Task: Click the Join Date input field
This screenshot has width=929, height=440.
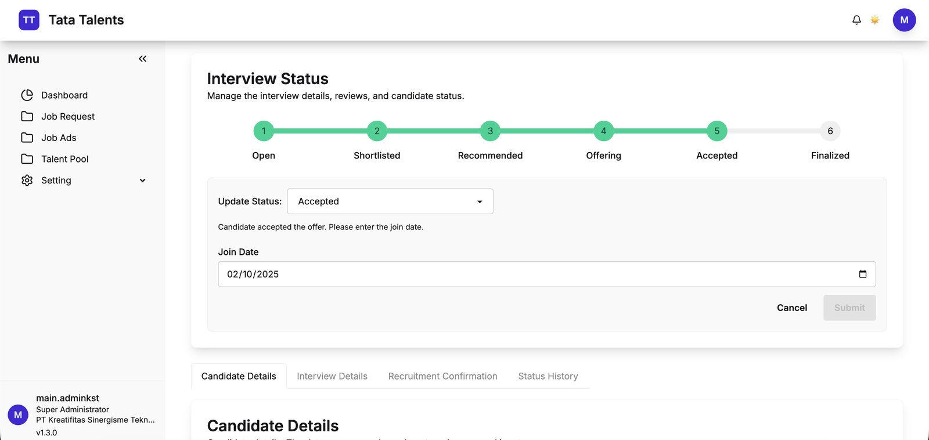Action: 547,274
